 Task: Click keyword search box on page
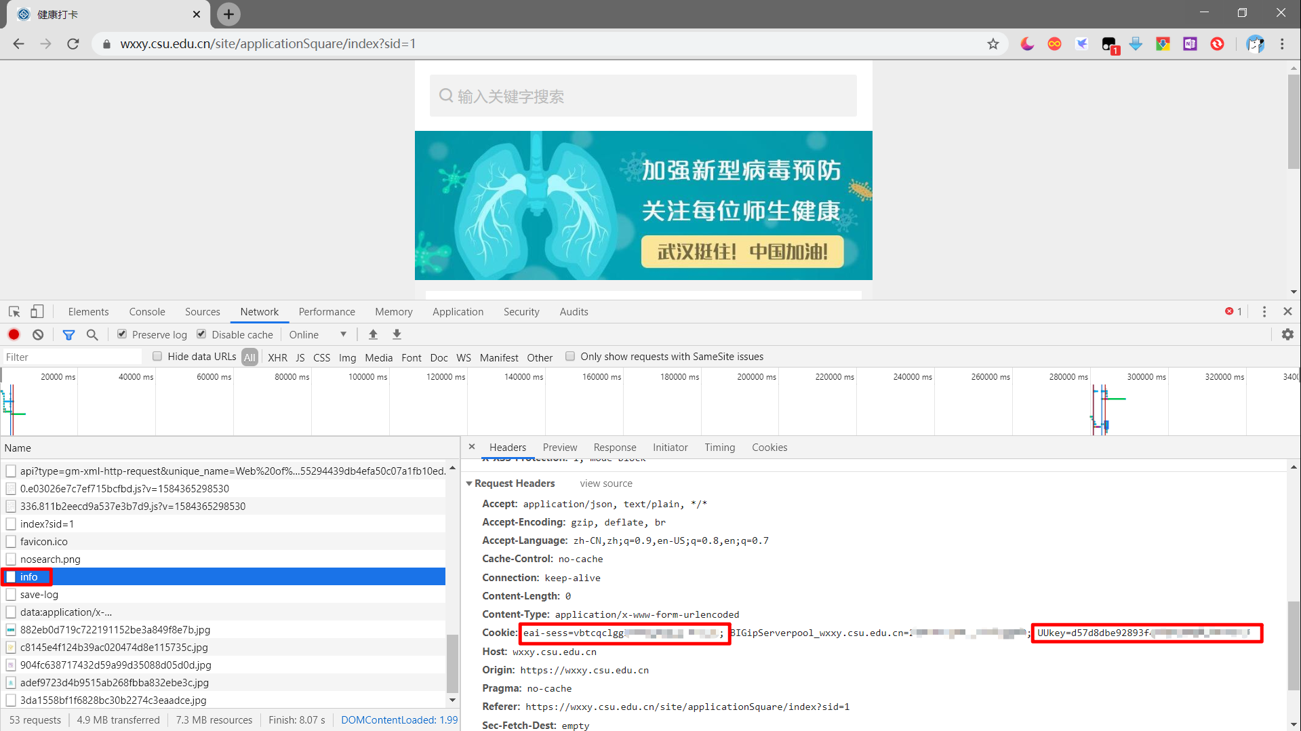coord(643,96)
